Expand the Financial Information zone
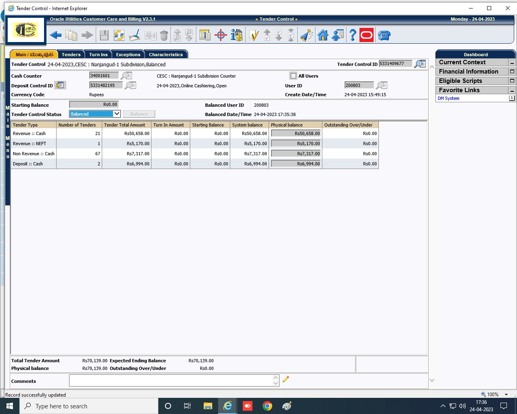Screen dimensions: 517x414 [x=512, y=72]
